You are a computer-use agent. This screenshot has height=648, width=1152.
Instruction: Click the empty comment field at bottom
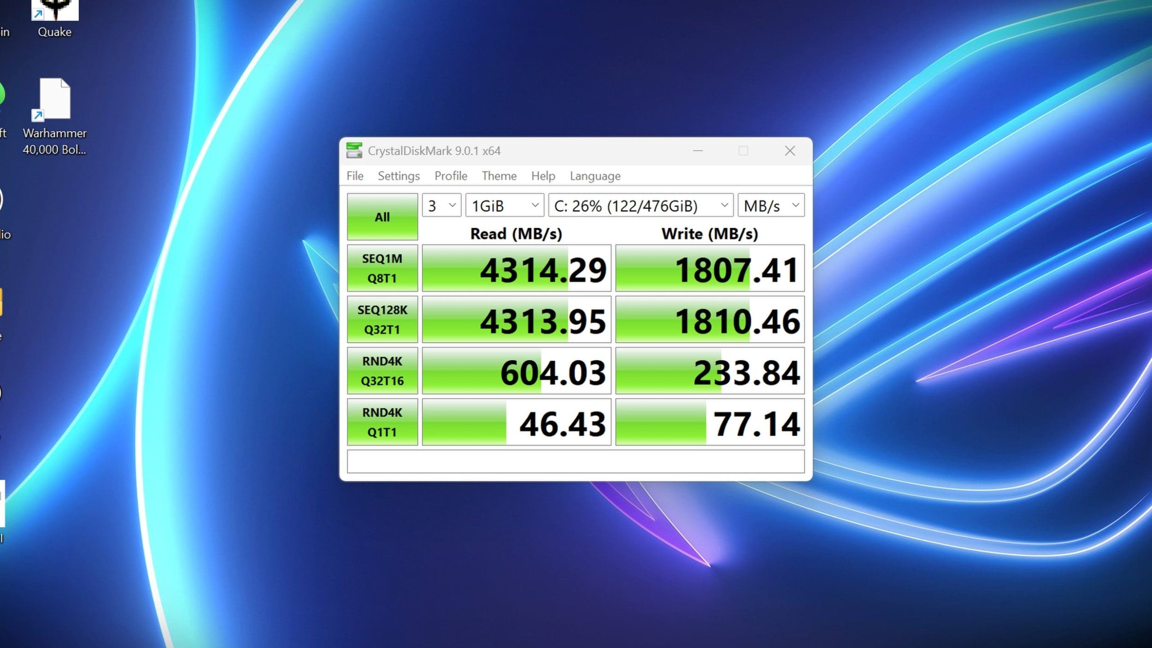(x=576, y=461)
